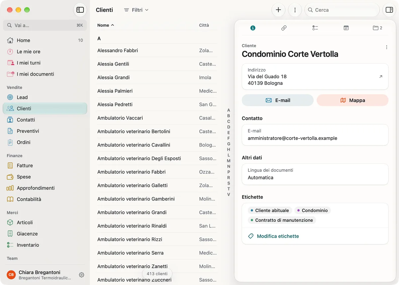Sort by Nome column header
The height and width of the screenshot is (285, 399).
(x=106, y=25)
